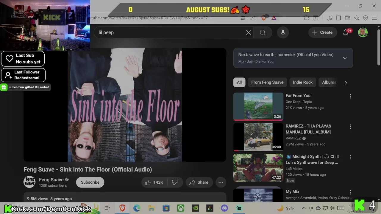381x214 pixels.
Task: Open more actions ellipsis under video
Action: [221, 182]
